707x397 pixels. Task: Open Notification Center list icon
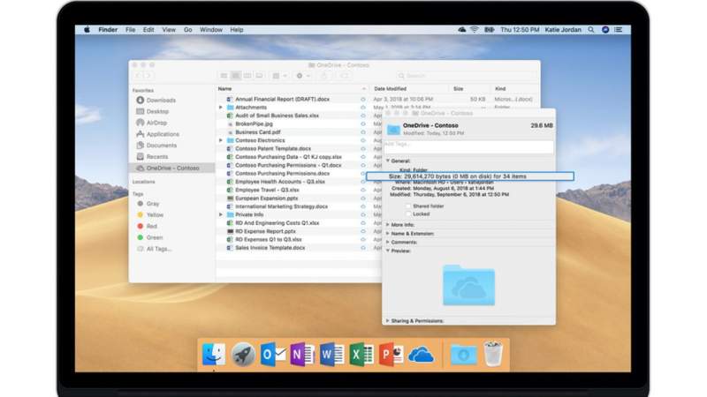coord(619,30)
